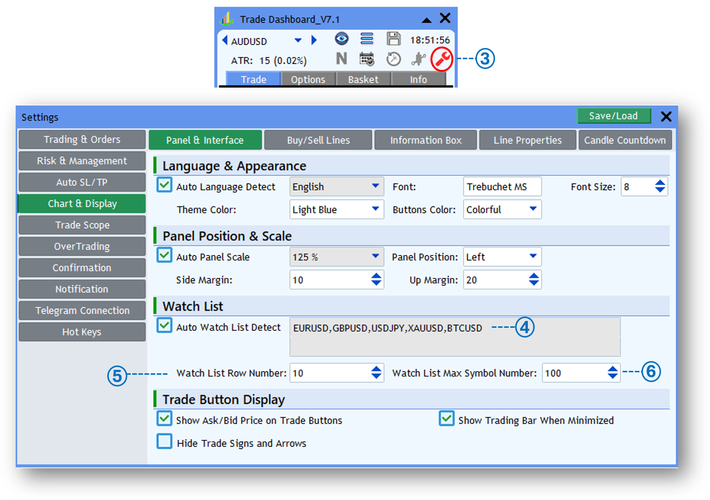Adjust the Side Margin stepper arrows

(376, 280)
